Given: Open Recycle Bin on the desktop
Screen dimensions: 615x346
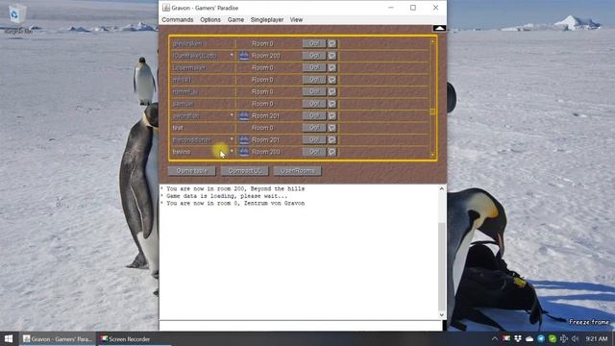Looking at the screenshot, I should click(x=16, y=18).
